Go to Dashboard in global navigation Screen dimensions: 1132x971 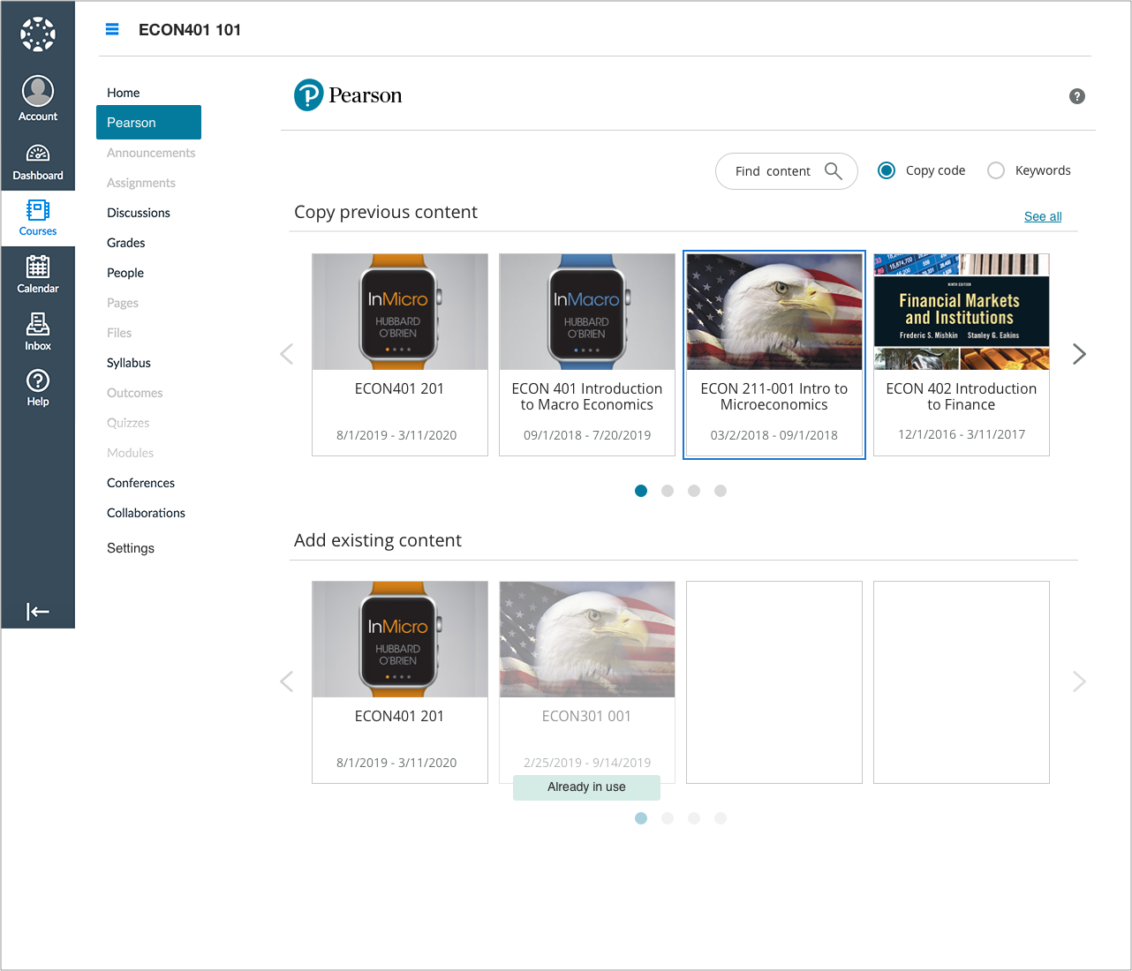click(x=38, y=162)
